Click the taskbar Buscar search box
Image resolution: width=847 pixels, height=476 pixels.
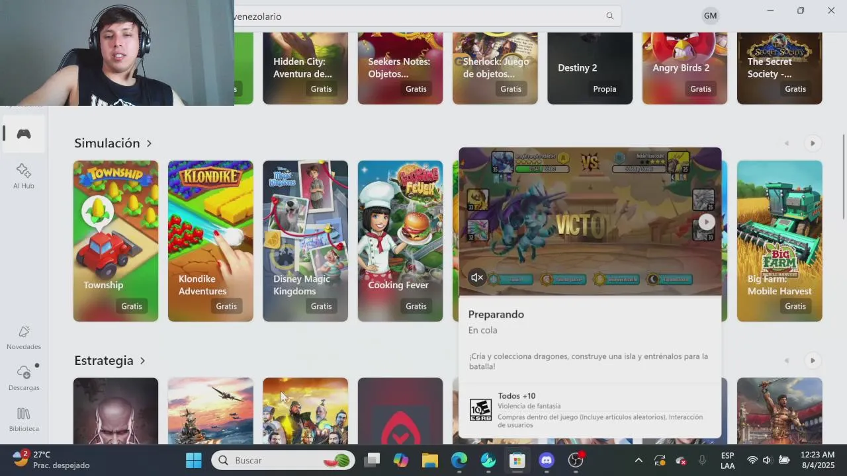coord(283,460)
